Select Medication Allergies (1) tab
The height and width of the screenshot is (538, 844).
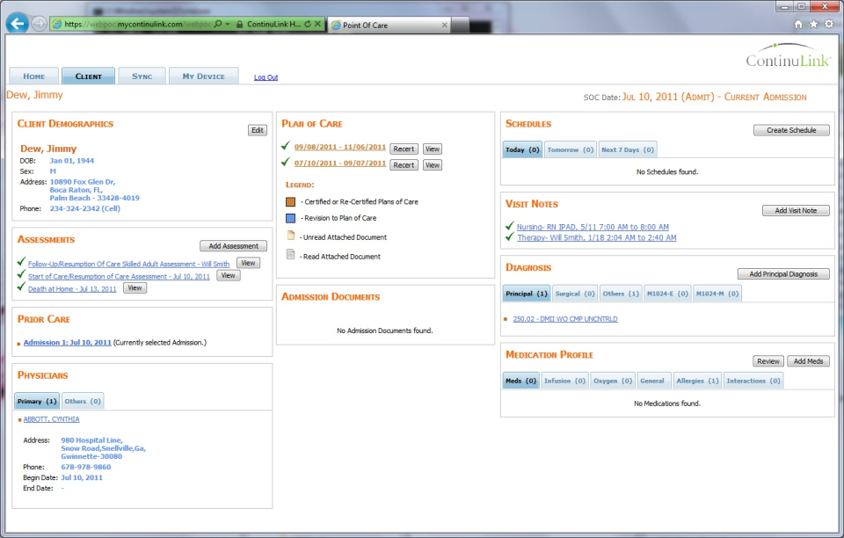pos(697,381)
